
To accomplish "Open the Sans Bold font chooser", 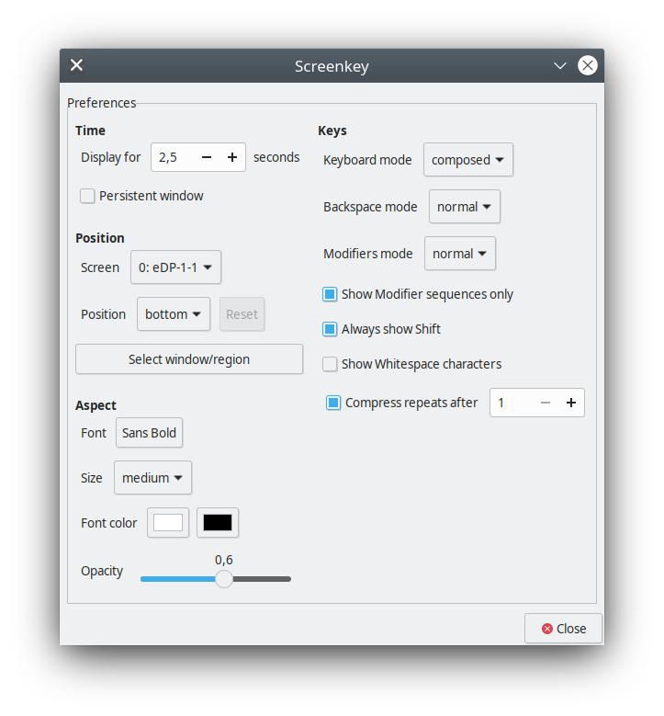I will [x=149, y=433].
